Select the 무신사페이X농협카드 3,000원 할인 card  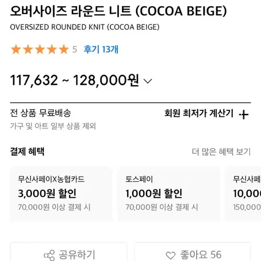61,194
